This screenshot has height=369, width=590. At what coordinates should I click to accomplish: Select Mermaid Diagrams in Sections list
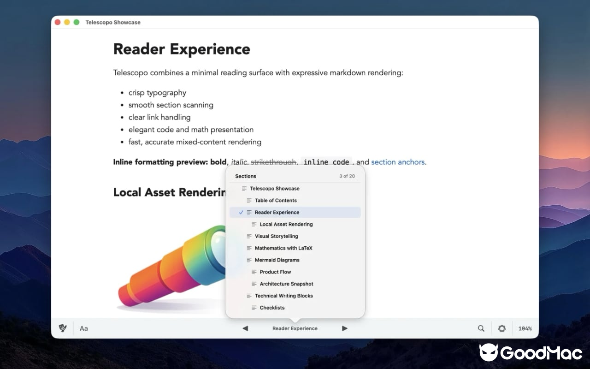277,260
